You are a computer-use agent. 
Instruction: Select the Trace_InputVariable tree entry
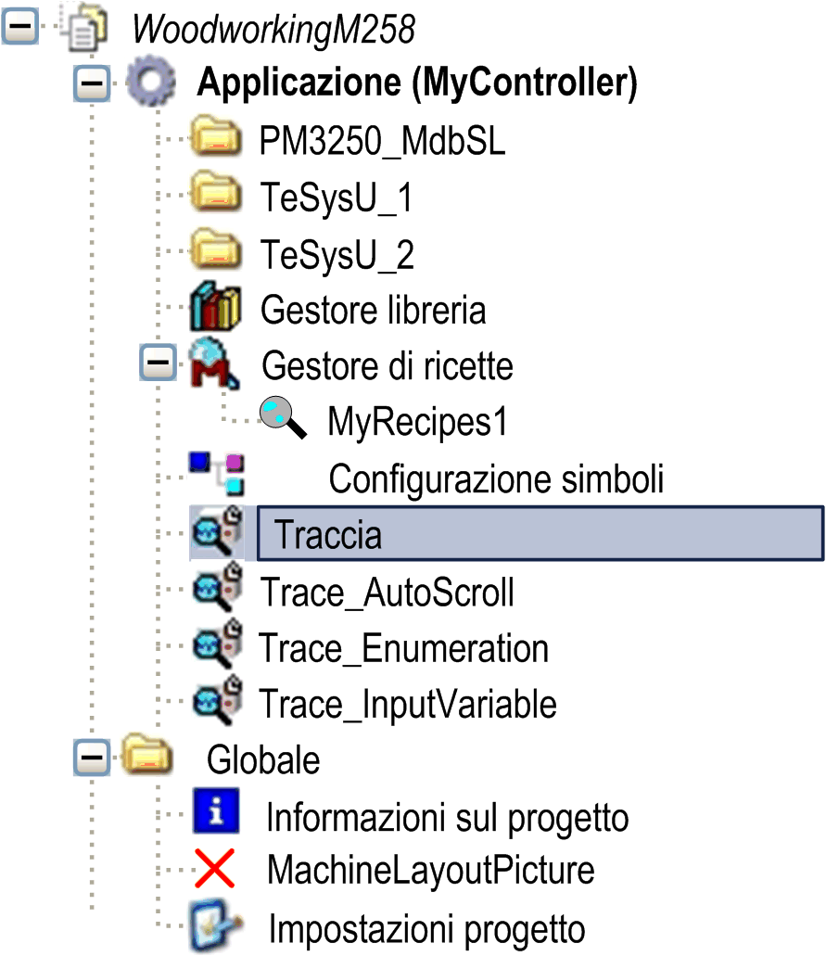click(407, 704)
